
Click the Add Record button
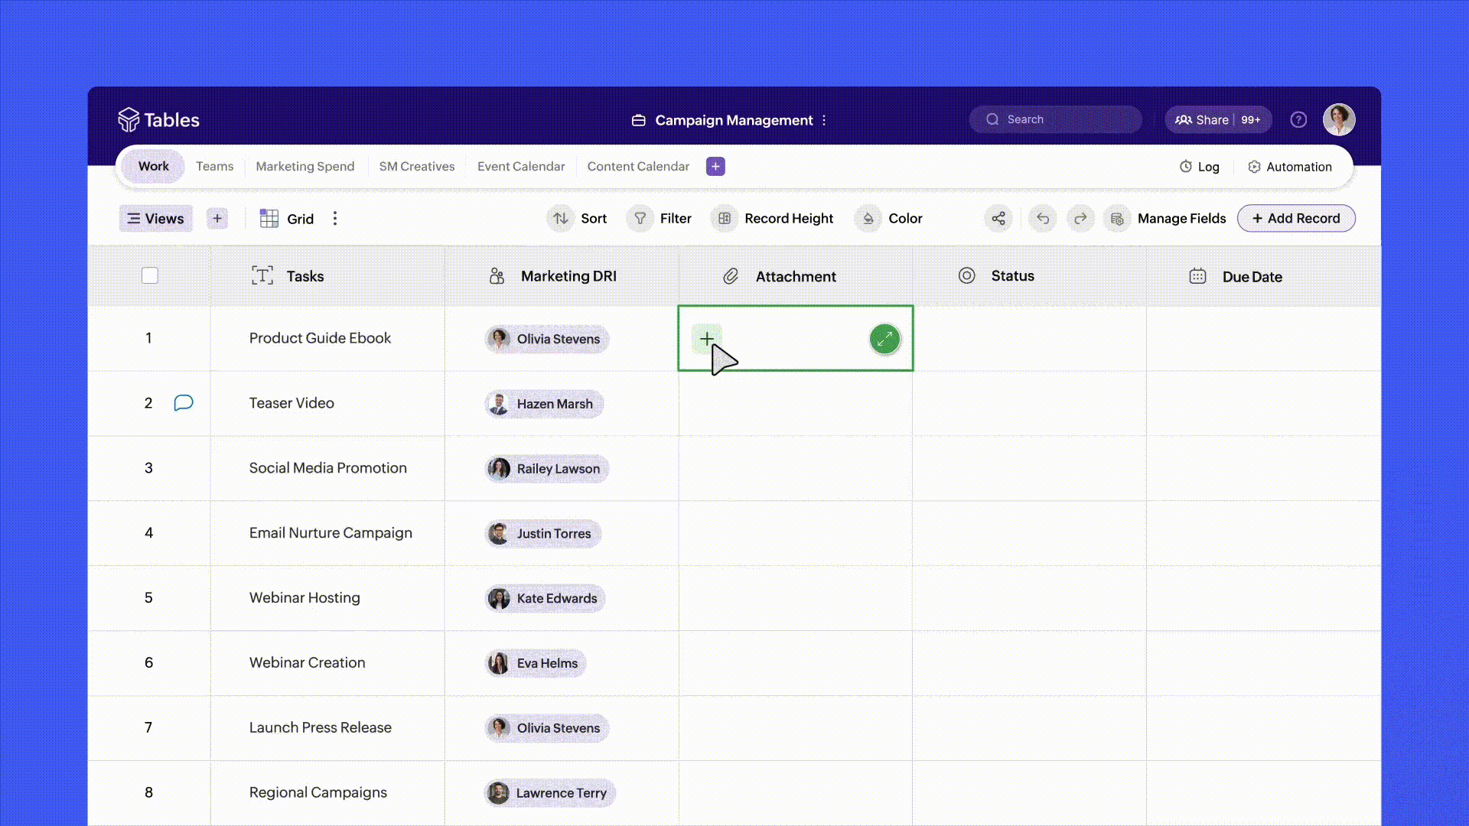coord(1295,219)
